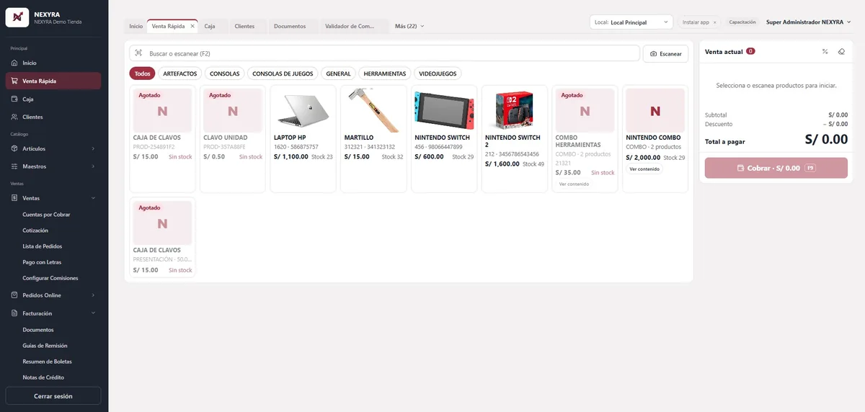
Task: Select the NINTENDO COMBO product card image
Action: point(655,110)
